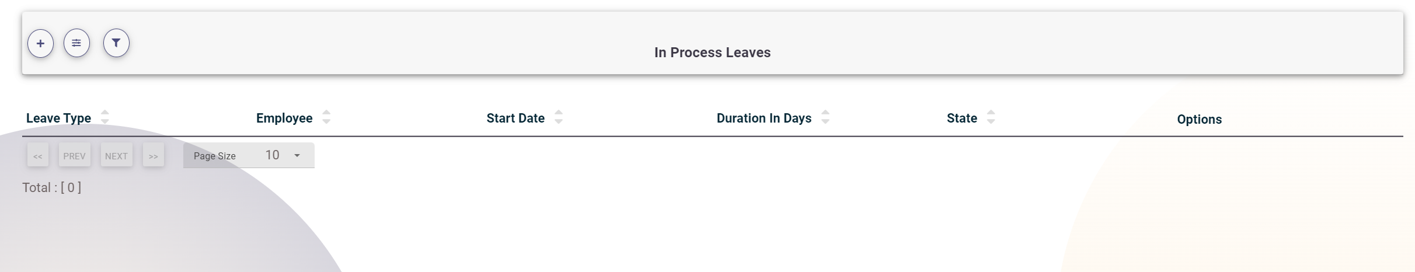The width and height of the screenshot is (1415, 272).
Task: Open the column settings sliders icon
Action: (76, 43)
